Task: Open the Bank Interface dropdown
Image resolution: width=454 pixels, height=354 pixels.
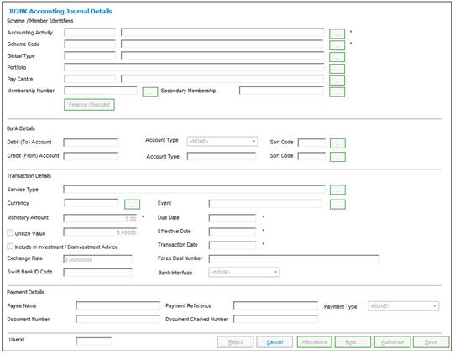Action: tap(244, 273)
